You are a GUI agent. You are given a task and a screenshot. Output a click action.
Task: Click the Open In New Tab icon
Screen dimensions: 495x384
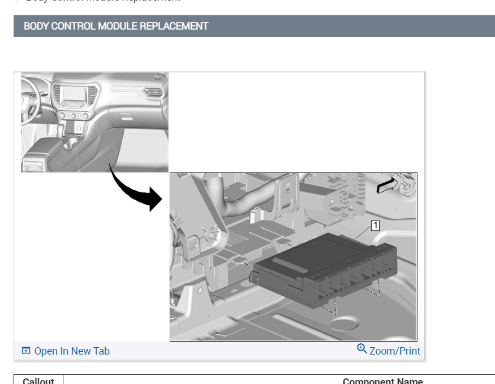pos(26,351)
